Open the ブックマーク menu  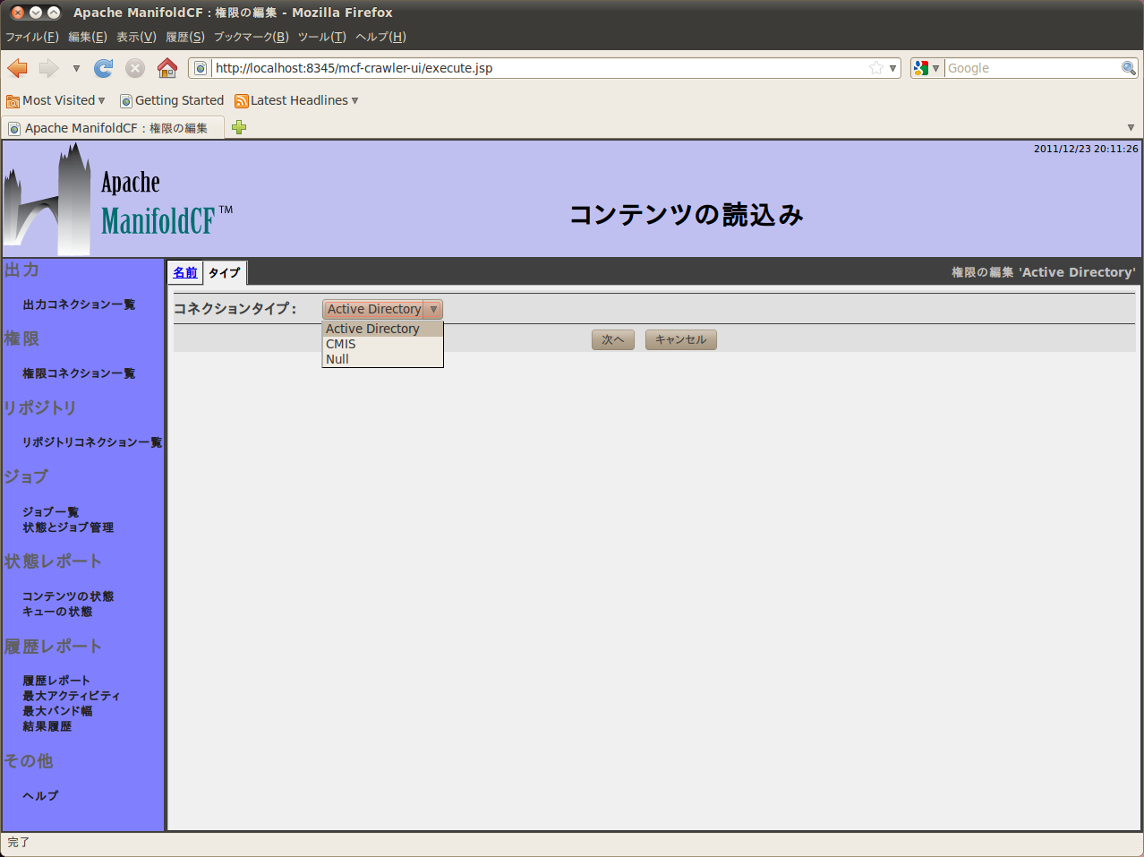[x=251, y=37]
